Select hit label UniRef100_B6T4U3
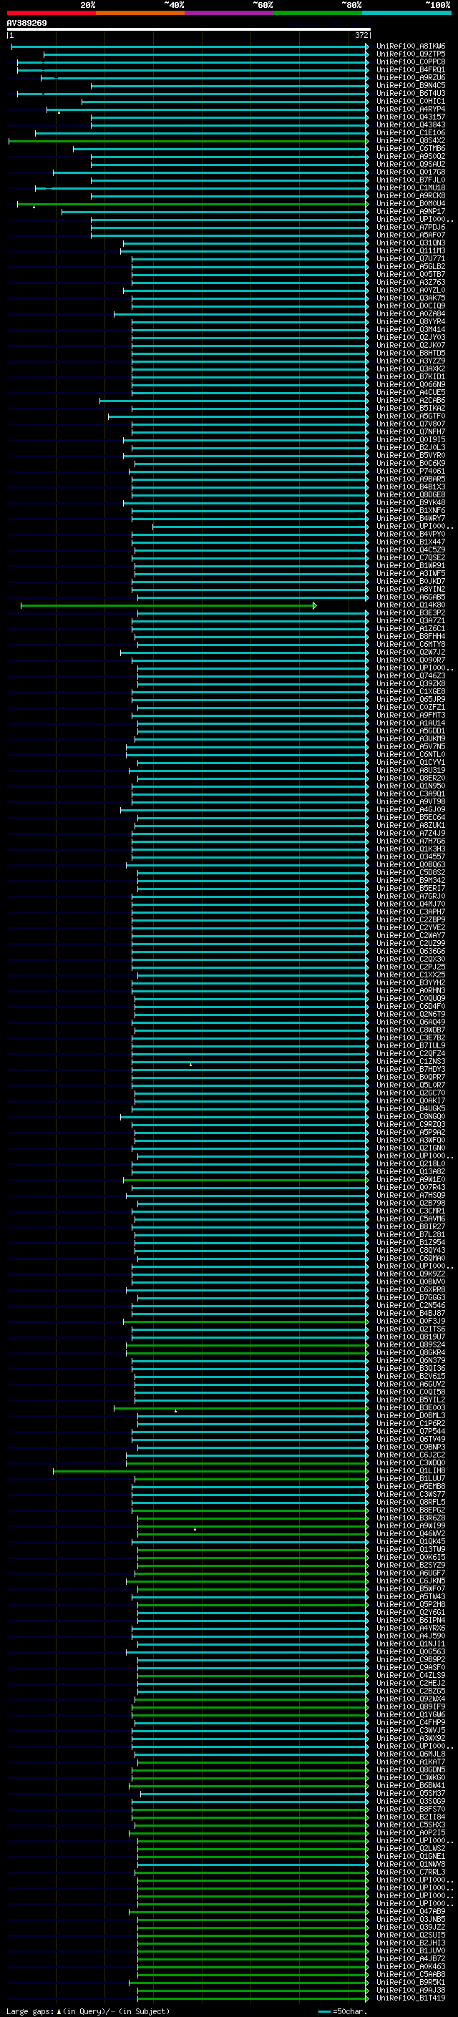 (x=410, y=93)
